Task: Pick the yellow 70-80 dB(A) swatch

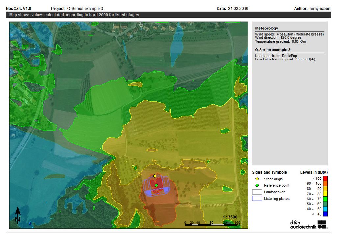Action: 325,194
